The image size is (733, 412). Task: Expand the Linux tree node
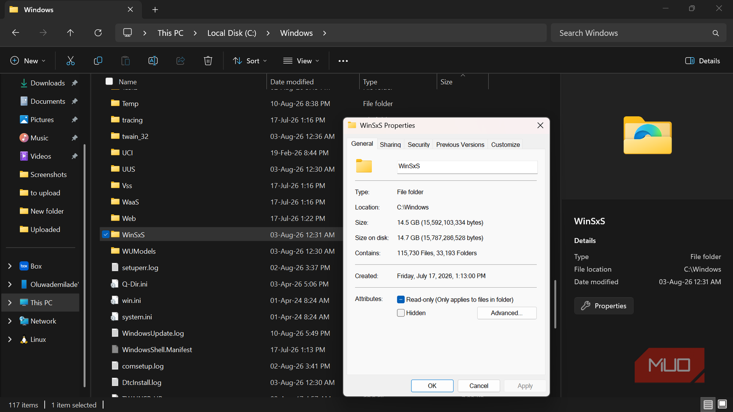(10, 340)
